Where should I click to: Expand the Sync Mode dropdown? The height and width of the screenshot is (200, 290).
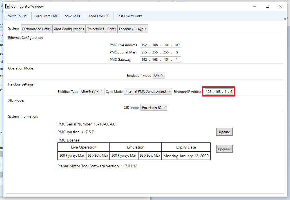[148, 91]
